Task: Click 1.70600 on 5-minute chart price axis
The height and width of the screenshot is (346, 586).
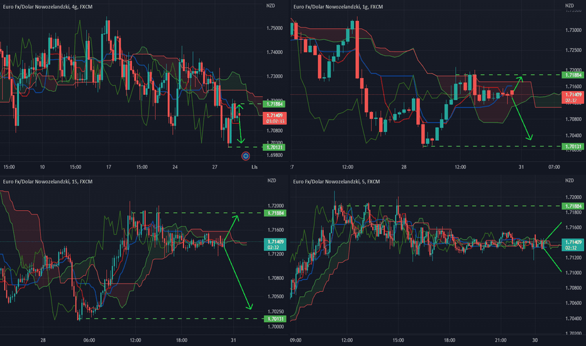Action: 573,303
